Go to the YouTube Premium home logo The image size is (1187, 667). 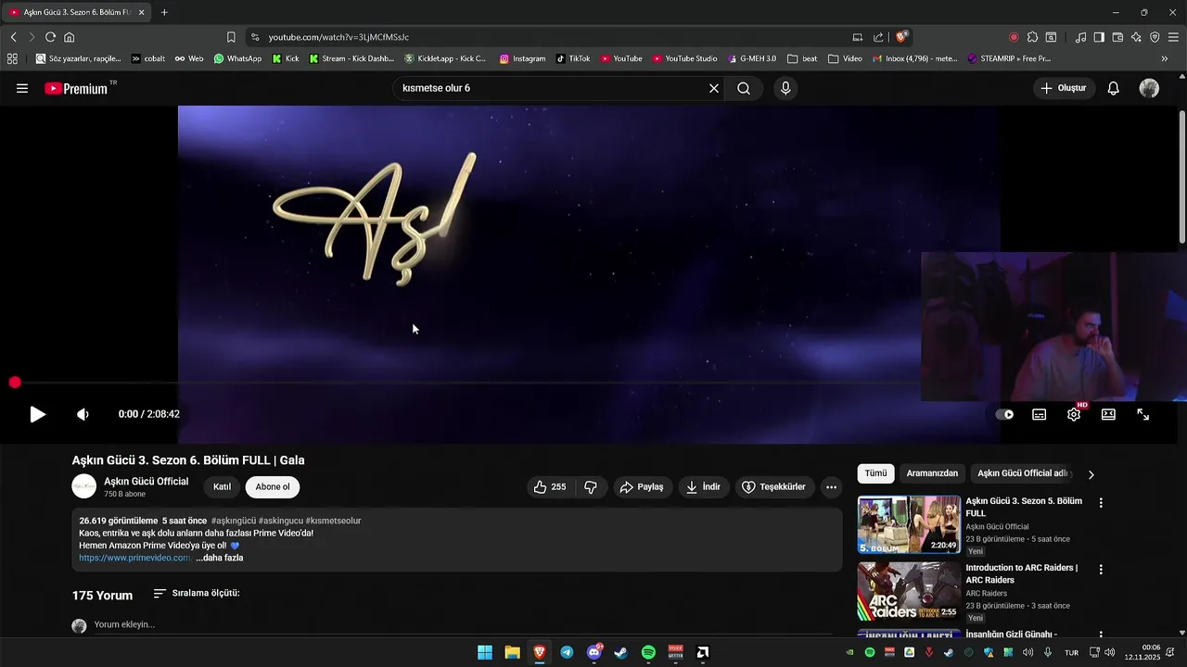point(76,88)
